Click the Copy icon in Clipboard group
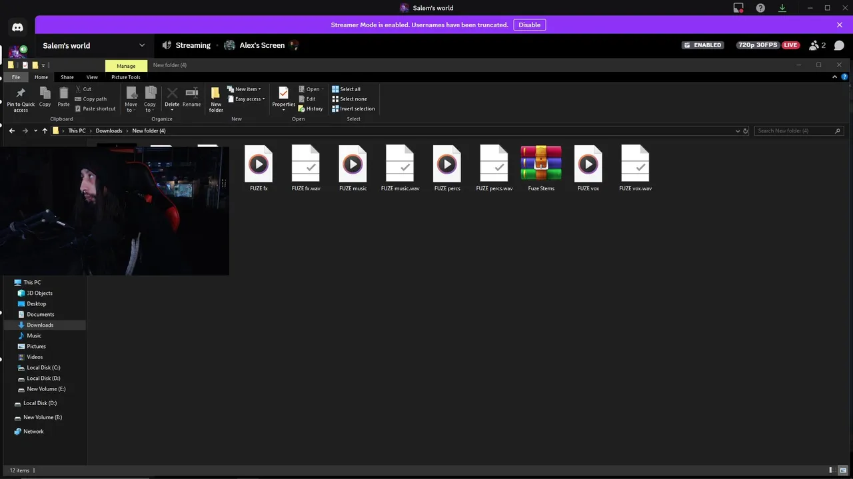 pos(45,93)
